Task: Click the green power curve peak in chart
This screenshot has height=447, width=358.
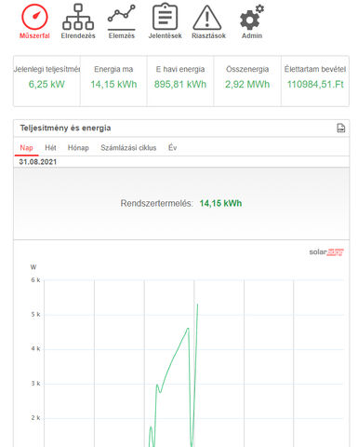Action: (x=197, y=305)
